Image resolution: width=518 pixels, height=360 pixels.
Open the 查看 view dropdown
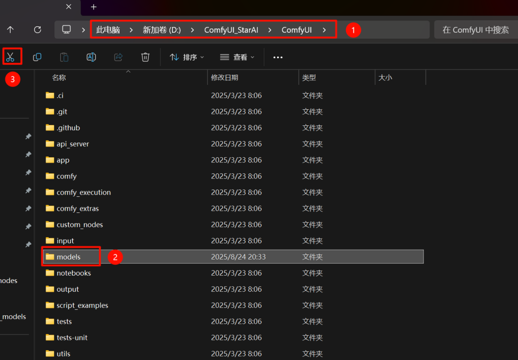tap(237, 57)
